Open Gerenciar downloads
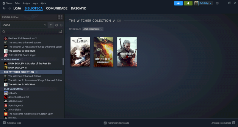Image resolution: width=238 pixels, height=127 pixels. pyautogui.click(x=116, y=123)
